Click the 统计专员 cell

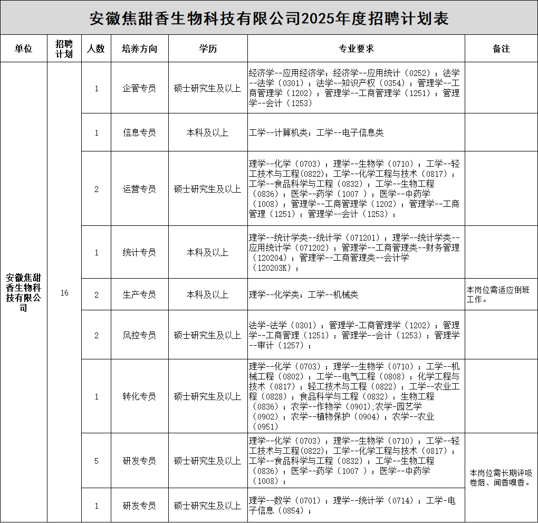coord(139,252)
